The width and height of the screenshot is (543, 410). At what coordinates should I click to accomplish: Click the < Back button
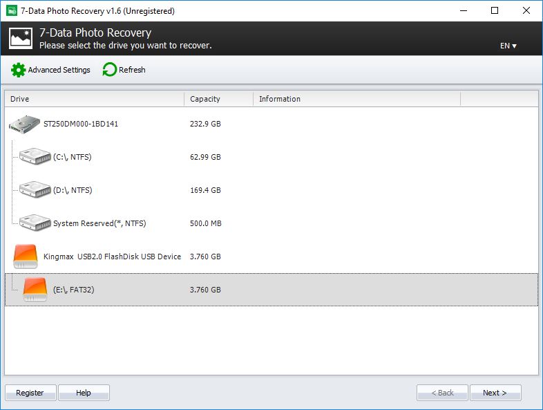coord(442,393)
